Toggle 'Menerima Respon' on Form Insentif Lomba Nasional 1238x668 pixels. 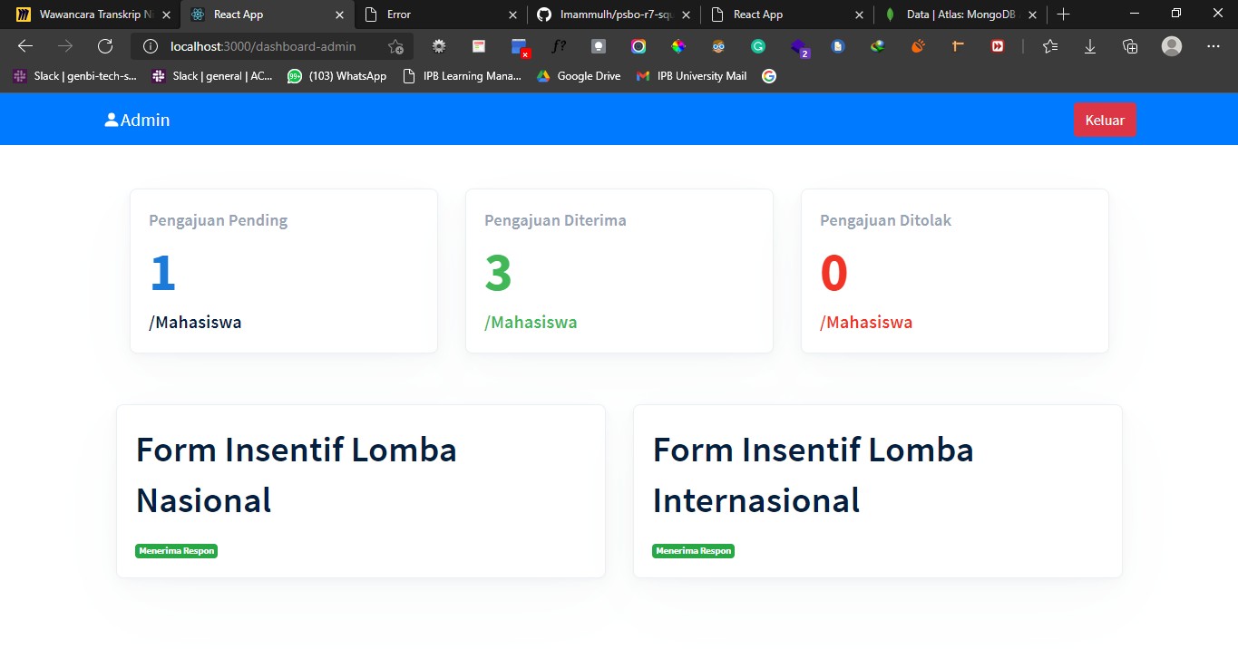point(176,550)
